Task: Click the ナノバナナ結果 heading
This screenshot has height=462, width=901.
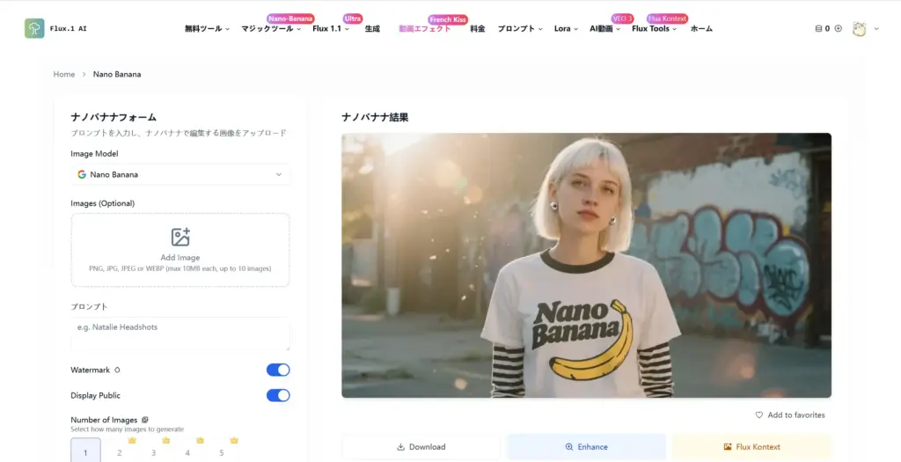Action: point(375,117)
